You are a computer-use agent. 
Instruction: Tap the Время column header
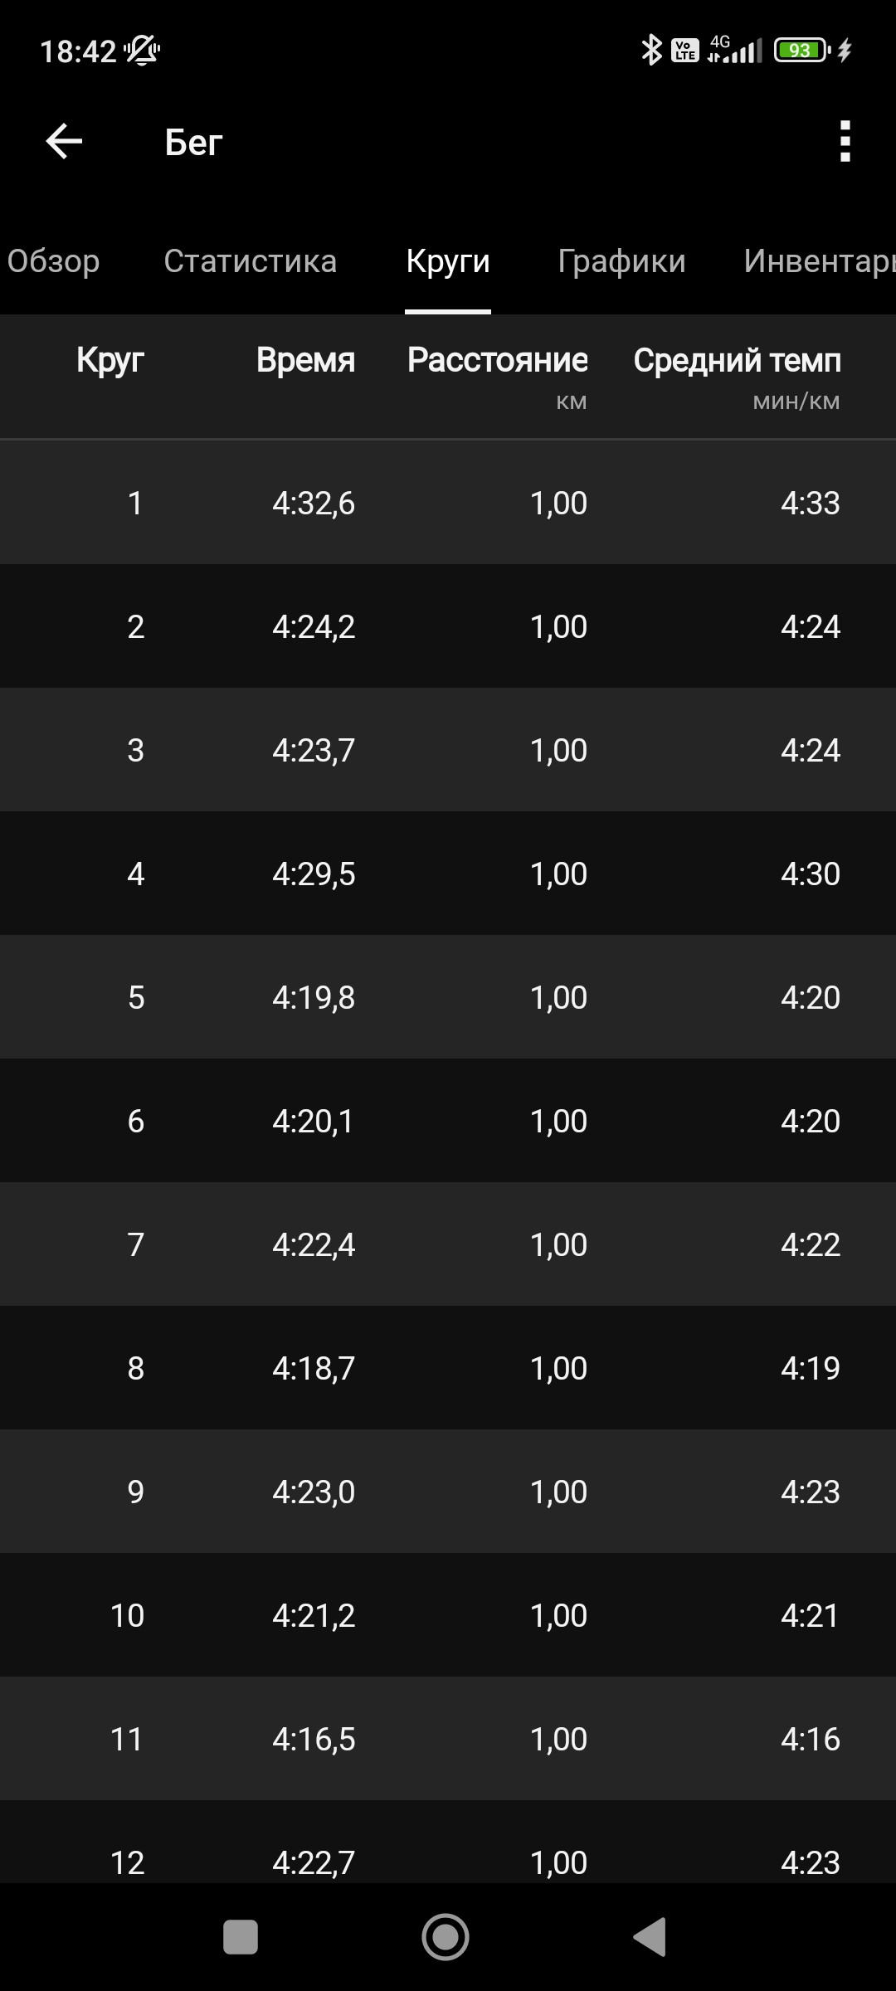(305, 360)
